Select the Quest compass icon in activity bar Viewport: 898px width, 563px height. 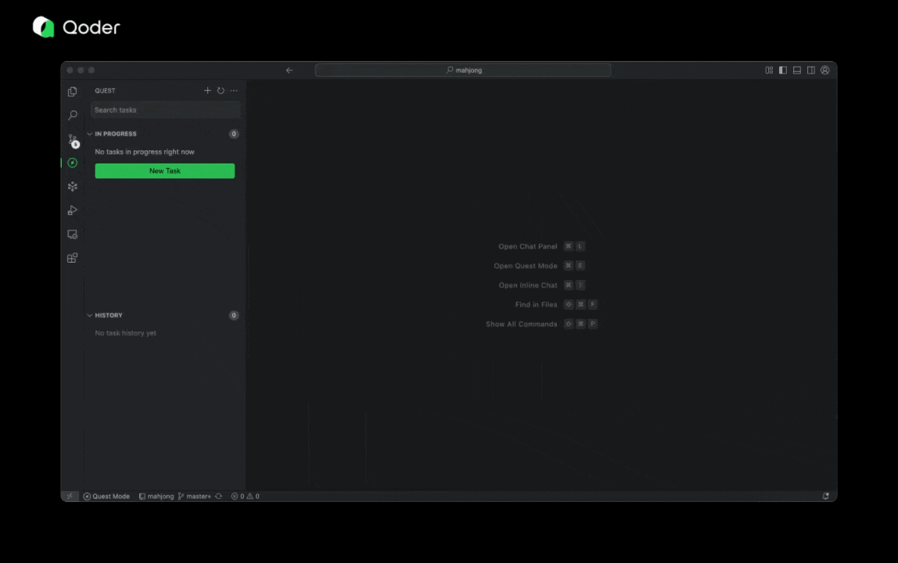click(72, 163)
